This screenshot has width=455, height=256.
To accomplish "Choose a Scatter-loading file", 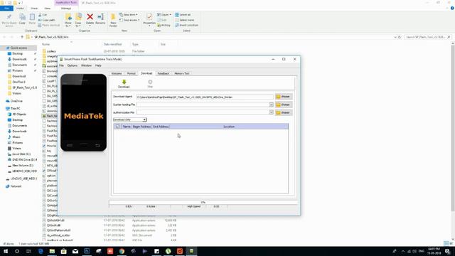I will pos(284,105).
